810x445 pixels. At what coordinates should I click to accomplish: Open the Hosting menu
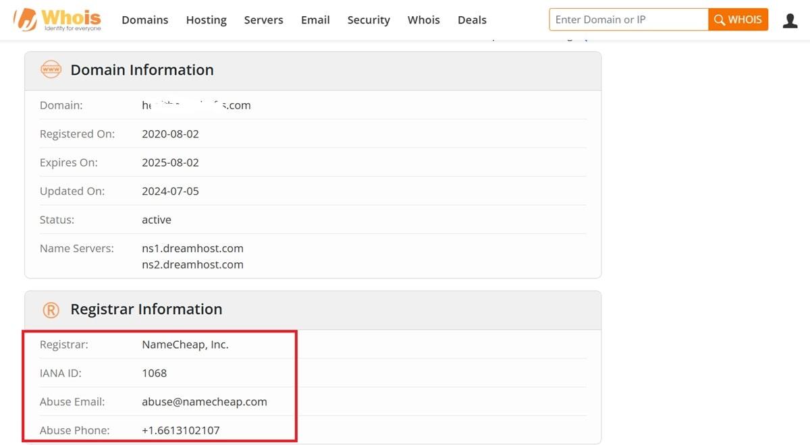click(206, 20)
